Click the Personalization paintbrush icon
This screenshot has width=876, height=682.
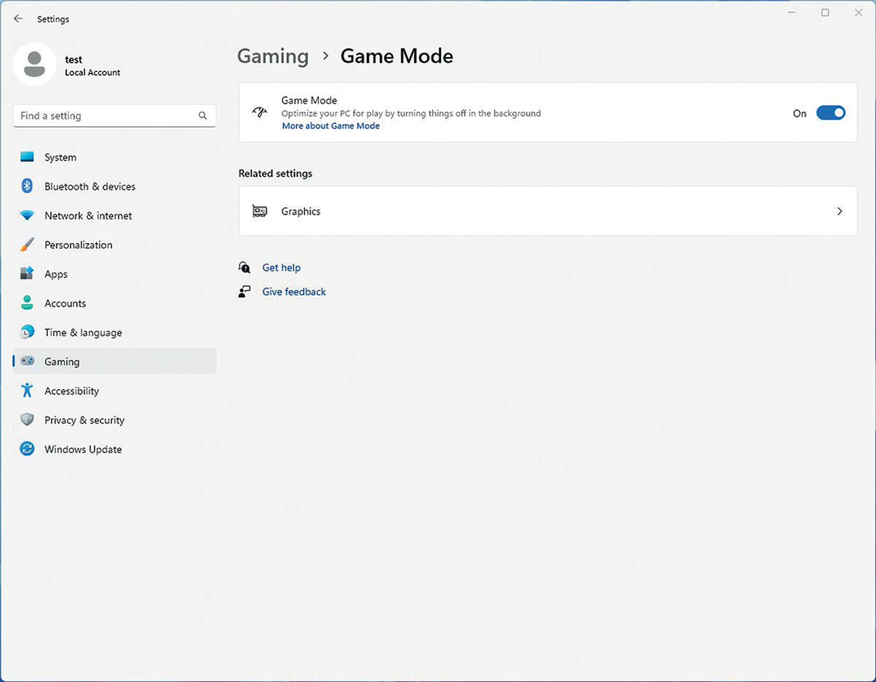27,244
